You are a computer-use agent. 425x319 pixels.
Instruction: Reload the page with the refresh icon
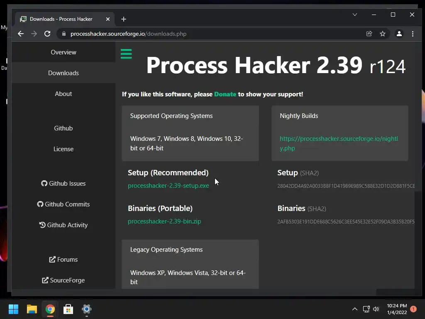pyautogui.click(x=47, y=34)
